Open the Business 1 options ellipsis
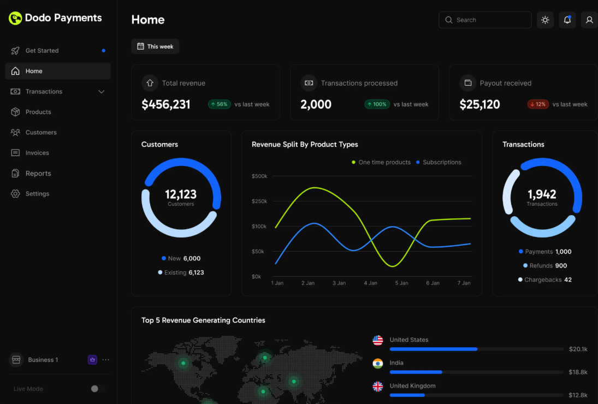This screenshot has width=598, height=404. pyautogui.click(x=105, y=359)
